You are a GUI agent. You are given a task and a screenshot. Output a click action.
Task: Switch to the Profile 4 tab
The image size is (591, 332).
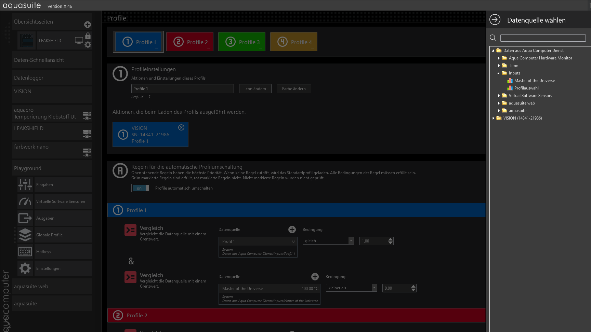click(294, 42)
